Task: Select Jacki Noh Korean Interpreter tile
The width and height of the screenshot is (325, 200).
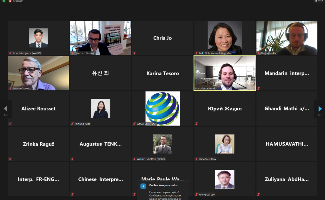Action: click(225, 38)
